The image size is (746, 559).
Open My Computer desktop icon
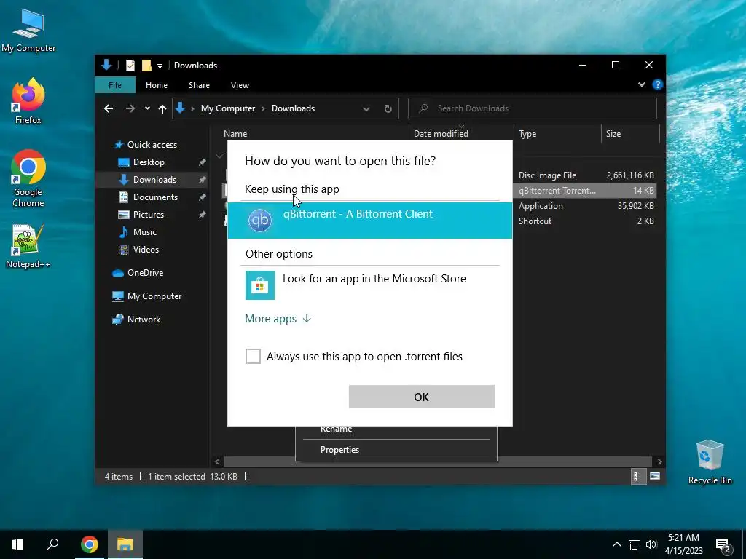pos(28,30)
